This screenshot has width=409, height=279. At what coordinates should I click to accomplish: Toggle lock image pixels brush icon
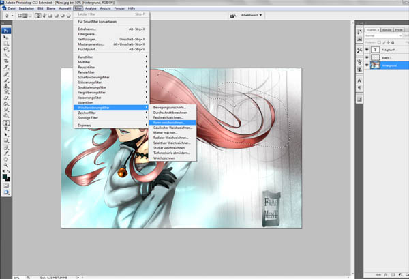pyautogui.click(x=384, y=42)
